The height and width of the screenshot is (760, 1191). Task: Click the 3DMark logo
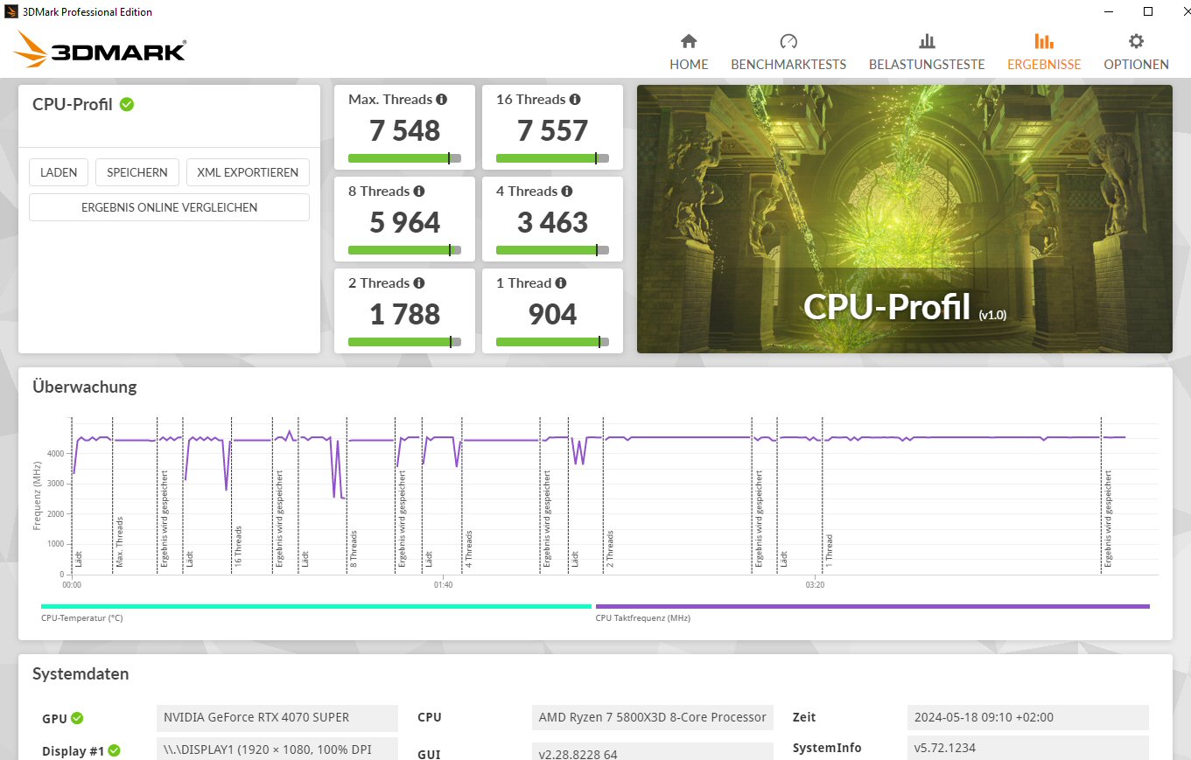pyautogui.click(x=99, y=50)
